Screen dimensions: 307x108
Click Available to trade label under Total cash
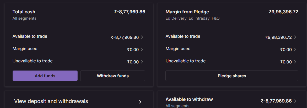[30, 36]
